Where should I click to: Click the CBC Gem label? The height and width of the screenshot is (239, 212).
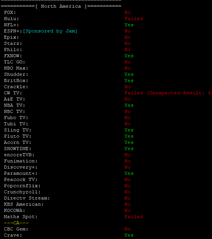(16, 229)
